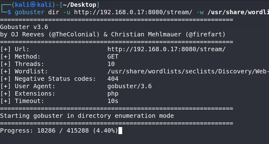
Task: Click the ~/Desktop path in prompt
Action: (80, 5)
